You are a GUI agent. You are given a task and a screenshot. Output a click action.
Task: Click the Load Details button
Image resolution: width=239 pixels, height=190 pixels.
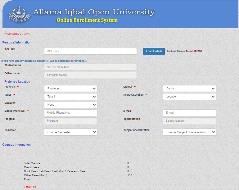(x=154, y=51)
